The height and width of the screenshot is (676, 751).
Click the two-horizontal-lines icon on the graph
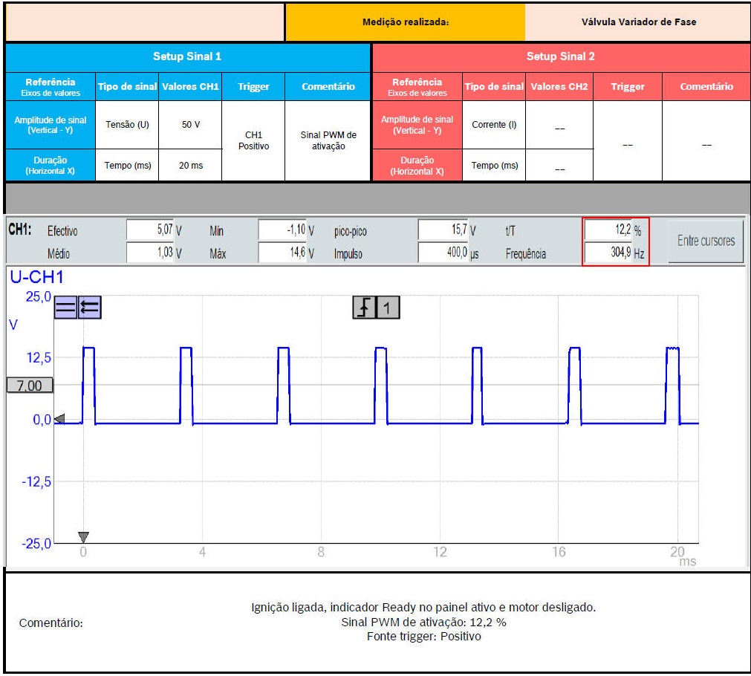65,308
